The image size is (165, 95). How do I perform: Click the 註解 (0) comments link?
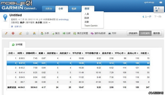pos(18,26)
